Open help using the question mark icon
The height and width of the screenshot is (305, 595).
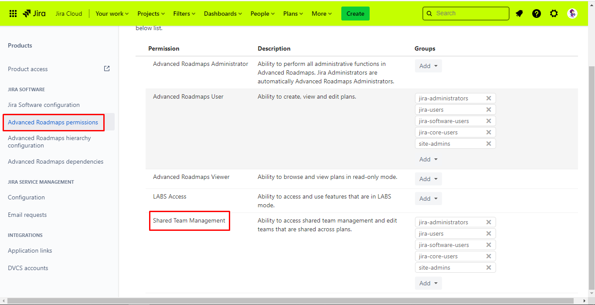tap(536, 14)
